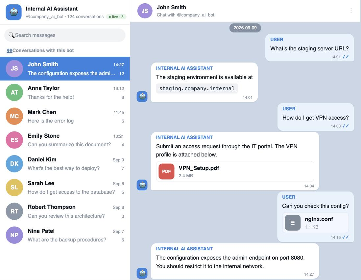The width and height of the screenshot is (361, 280).
Task: Click John Smith's JS avatar in chat header
Action: (145, 11)
